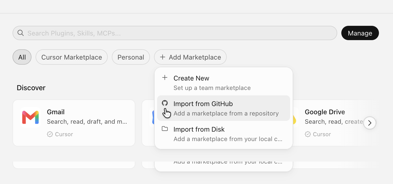The image size is (393, 184).
Task: Choose Import from Disk option
Action: pyautogui.click(x=224, y=134)
